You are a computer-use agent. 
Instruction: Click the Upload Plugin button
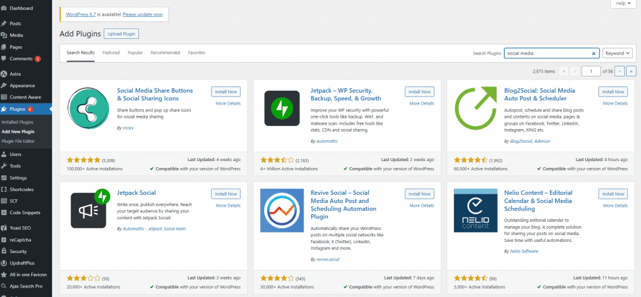[121, 34]
